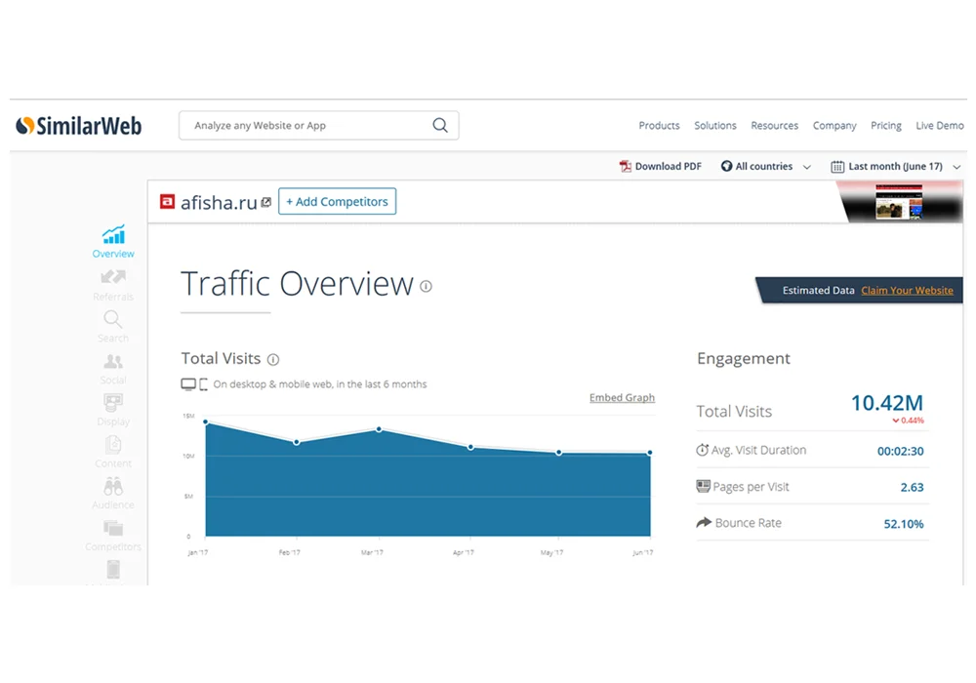Click the info icon beside Traffic Overview
The height and width of the screenshot is (683, 976).
[426, 286]
